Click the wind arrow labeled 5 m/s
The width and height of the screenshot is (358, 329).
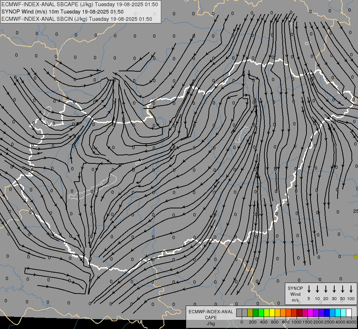[x=309, y=289]
